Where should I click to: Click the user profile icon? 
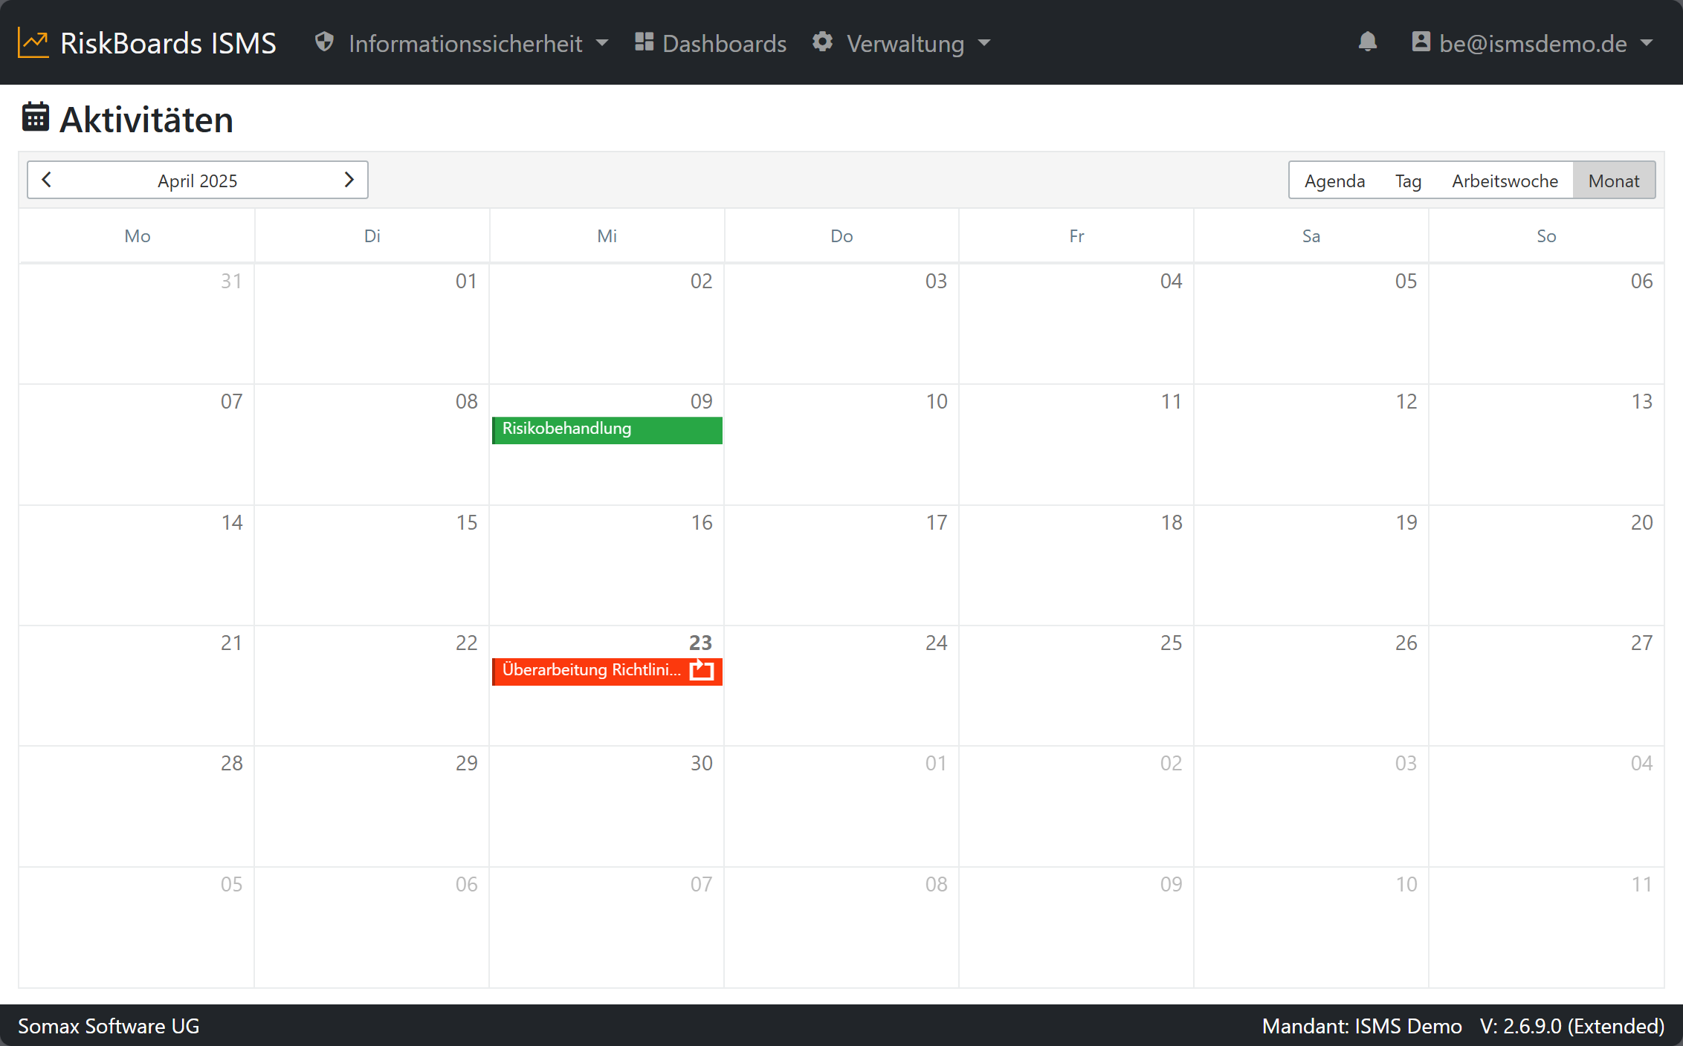(x=1421, y=42)
